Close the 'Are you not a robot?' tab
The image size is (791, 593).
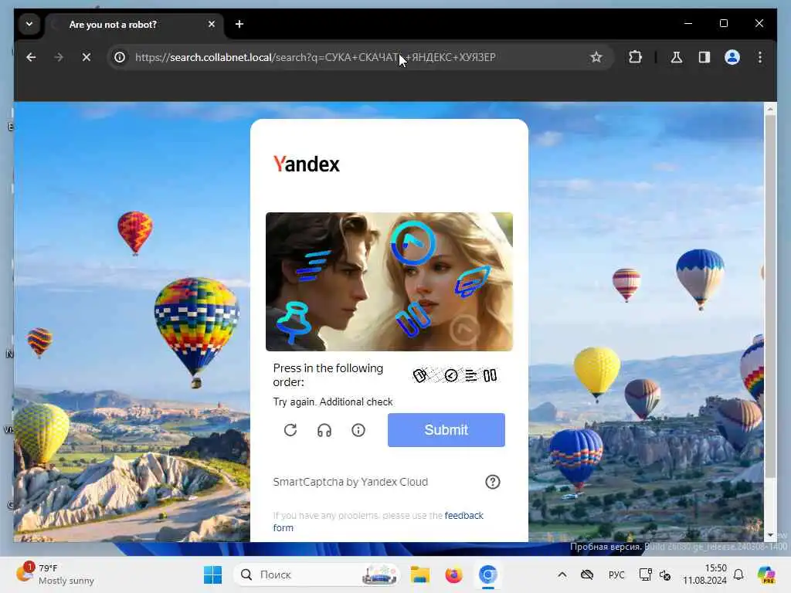[x=212, y=24]
